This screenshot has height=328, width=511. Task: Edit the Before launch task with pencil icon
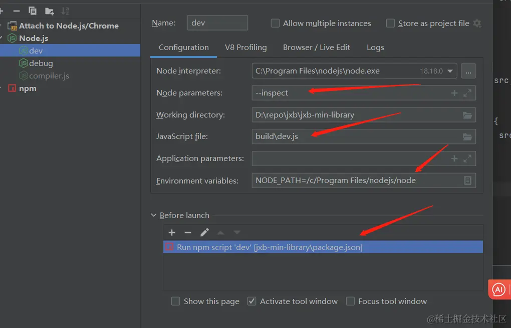[204, 232]
